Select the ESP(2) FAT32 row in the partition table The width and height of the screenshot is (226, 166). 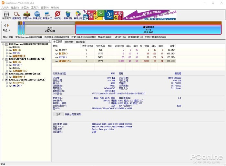click(114, 57)
